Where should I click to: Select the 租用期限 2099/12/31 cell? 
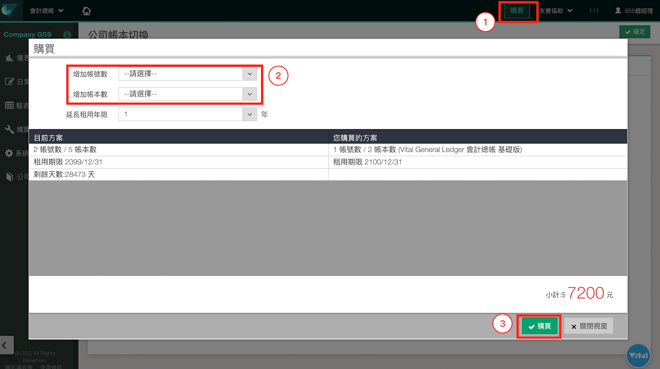click(x=179, y=162)
